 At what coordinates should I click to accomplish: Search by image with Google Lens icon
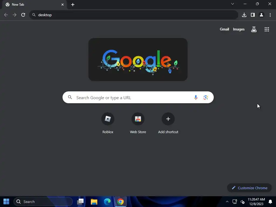(206, 97)
